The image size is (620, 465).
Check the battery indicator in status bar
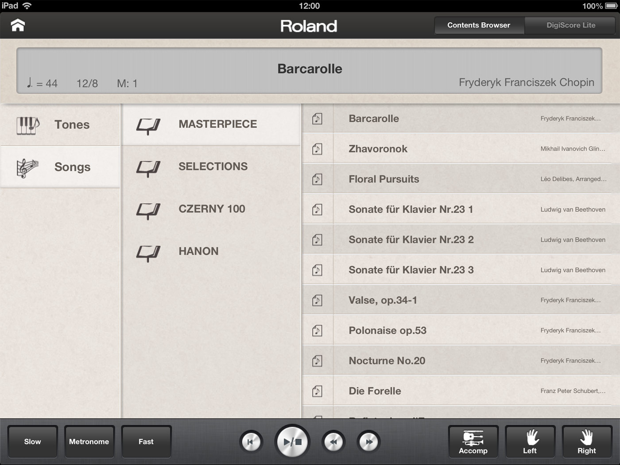tap(610, 6)
